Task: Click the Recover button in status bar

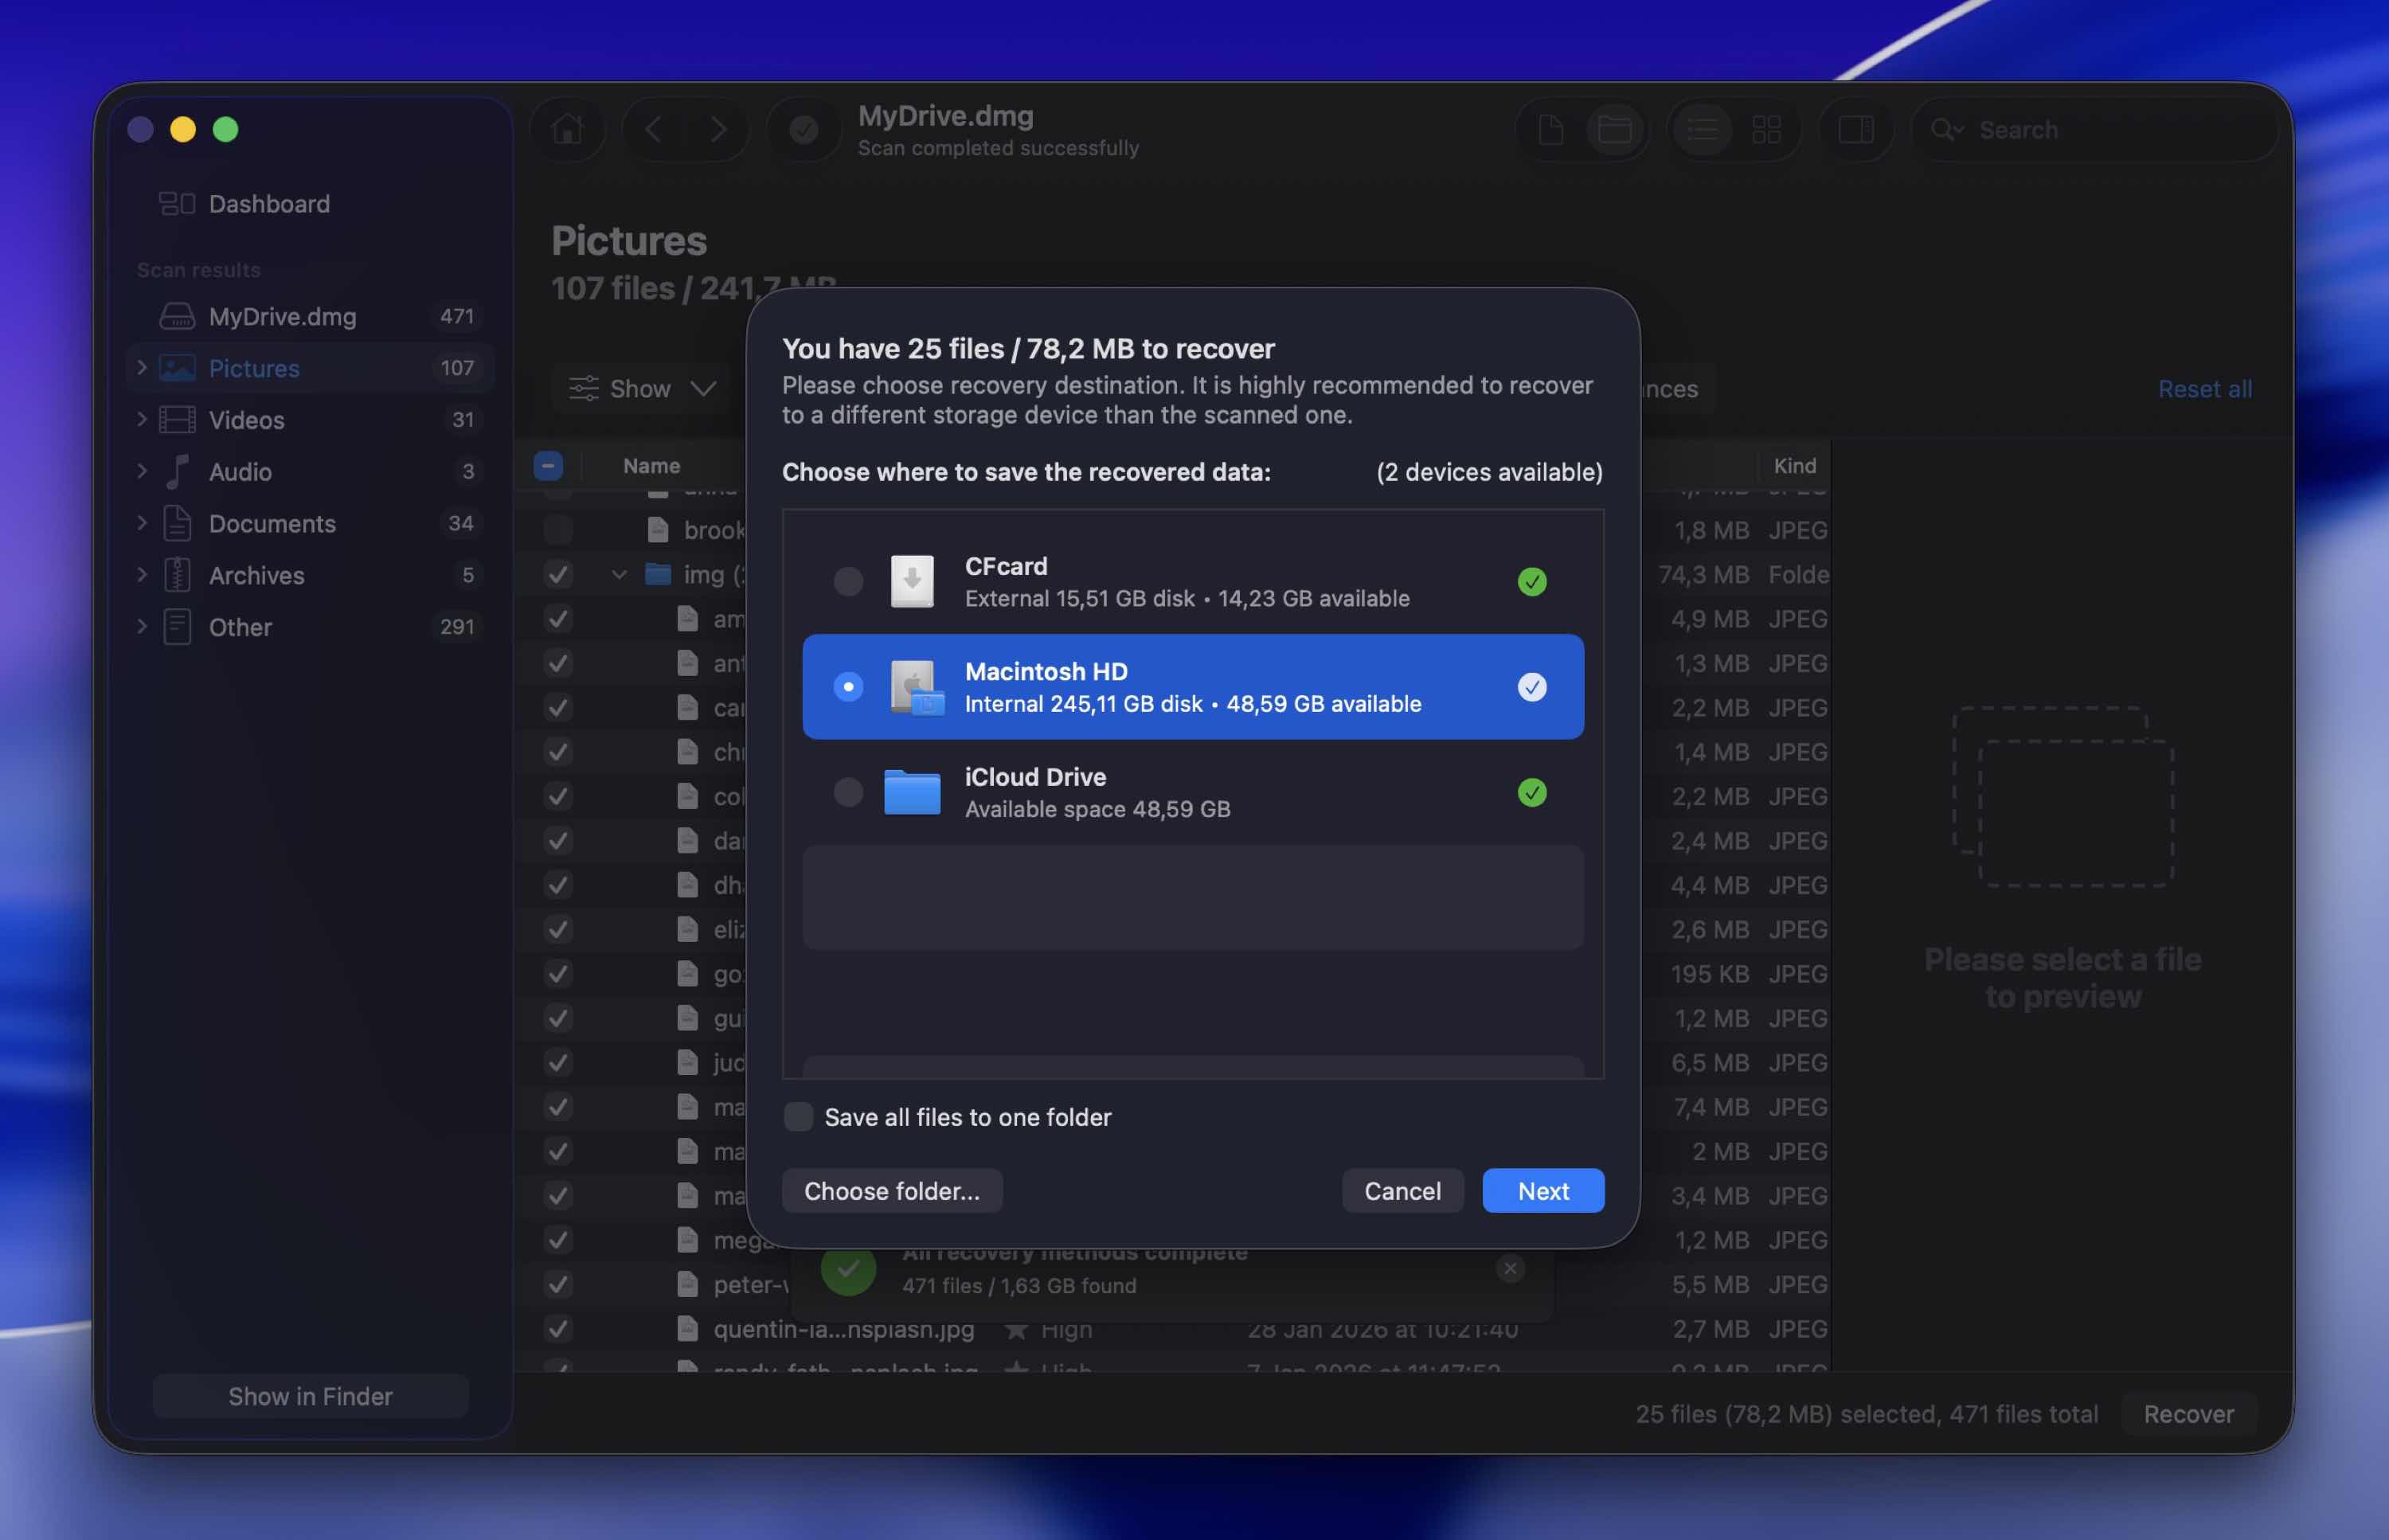Action: [2188, 1414]
